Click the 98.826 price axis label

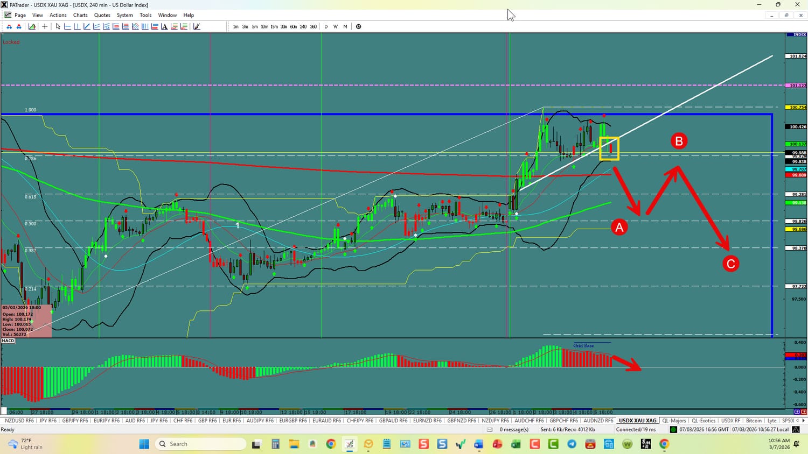[x=797, y=221]
